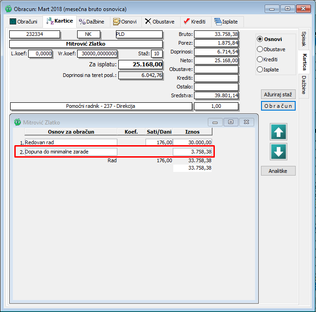The width and height of the screenshot is (316, 312).
Task: Click the 3.758,38 amount cell
Action: [193, 152]
